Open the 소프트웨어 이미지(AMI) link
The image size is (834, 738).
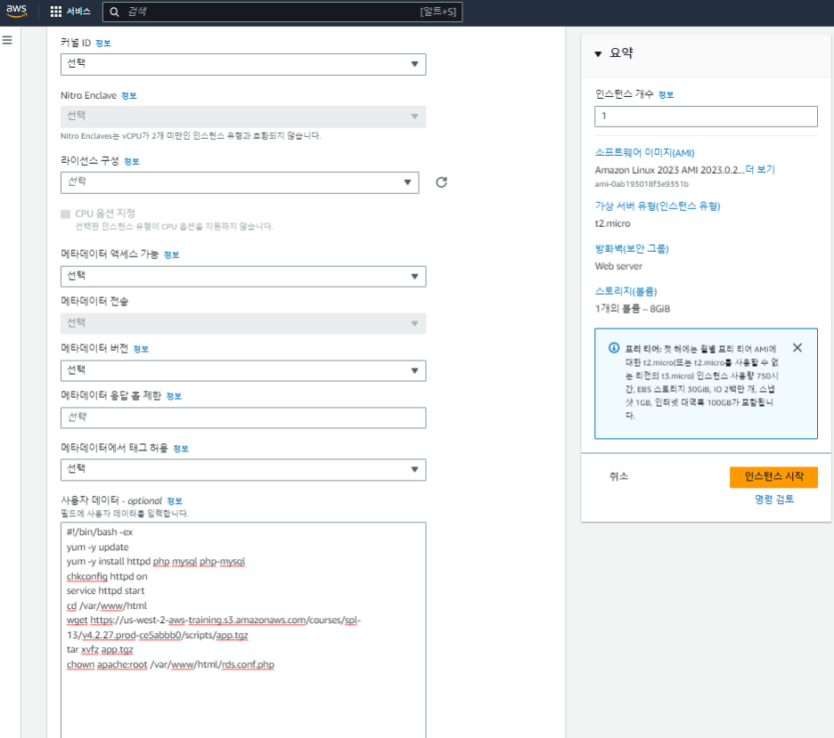[x=644, y=153]
